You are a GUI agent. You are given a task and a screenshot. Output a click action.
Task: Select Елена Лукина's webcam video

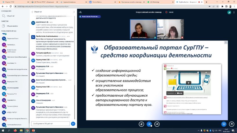(170, 29)
